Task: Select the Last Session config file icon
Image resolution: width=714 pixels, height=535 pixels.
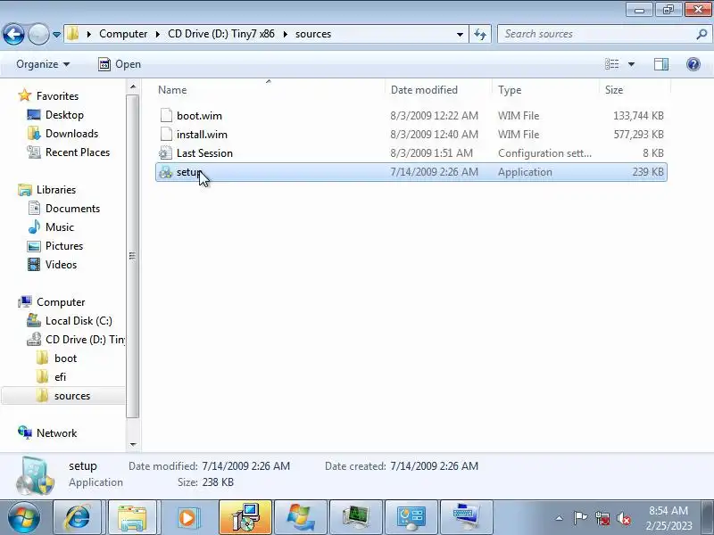Action: pyautogui.click(x=166, y=152)
